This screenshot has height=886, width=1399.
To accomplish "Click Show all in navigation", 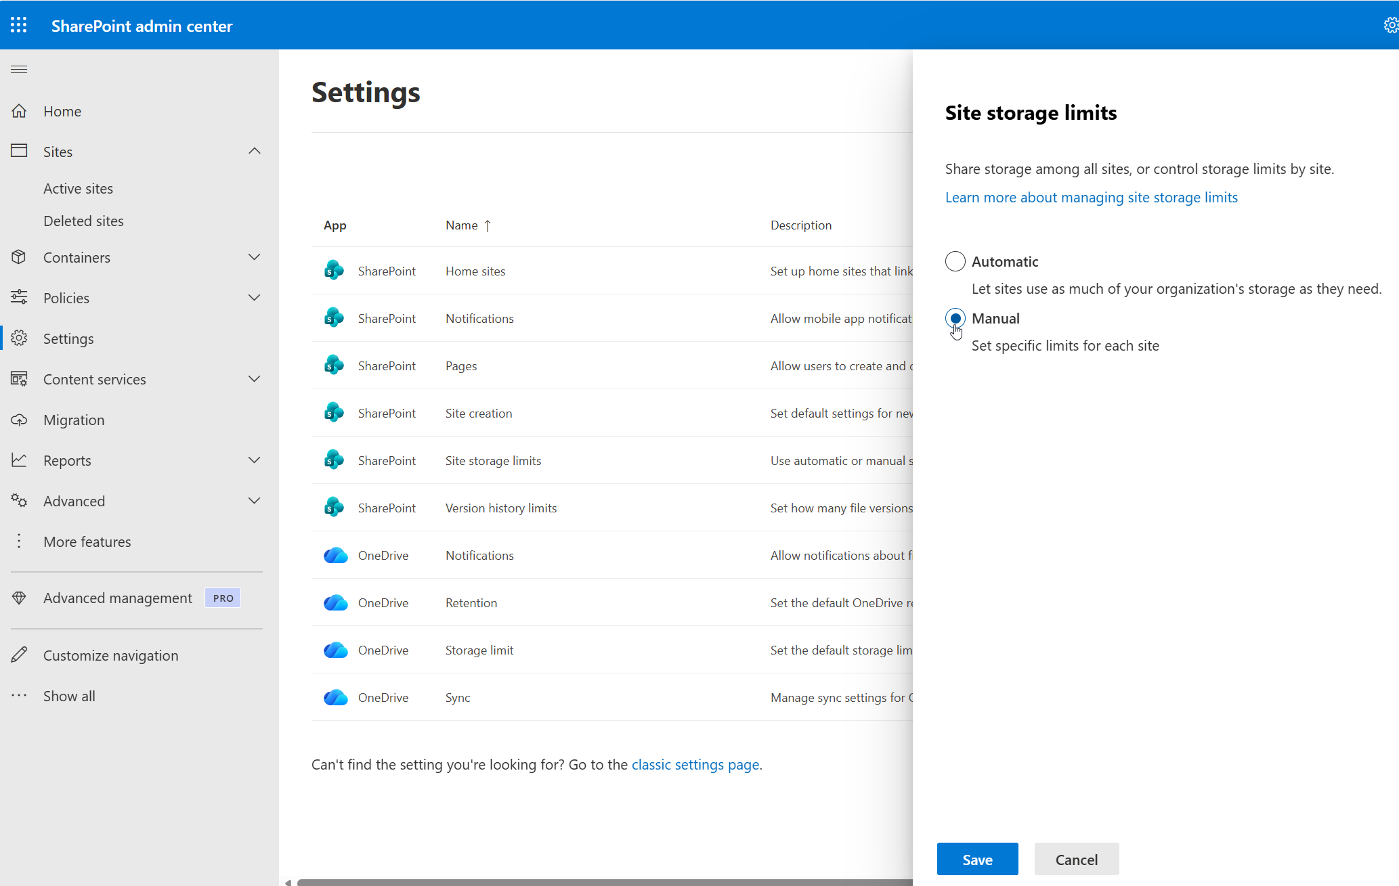I will pyautogui.click(x=69, y=696).
